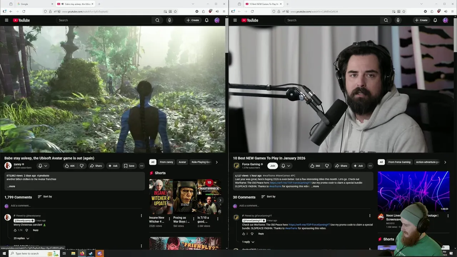The image size is (457, 257).
Task: Open notifications bell in left YouTube header
Action: point(207,20)
